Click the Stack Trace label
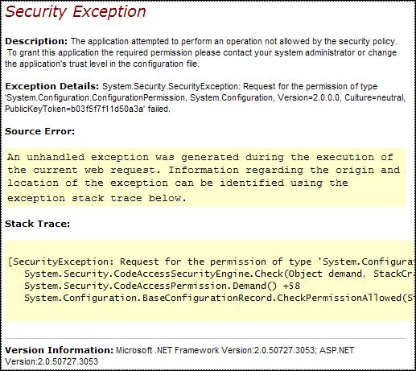 [x=38, y=224]
